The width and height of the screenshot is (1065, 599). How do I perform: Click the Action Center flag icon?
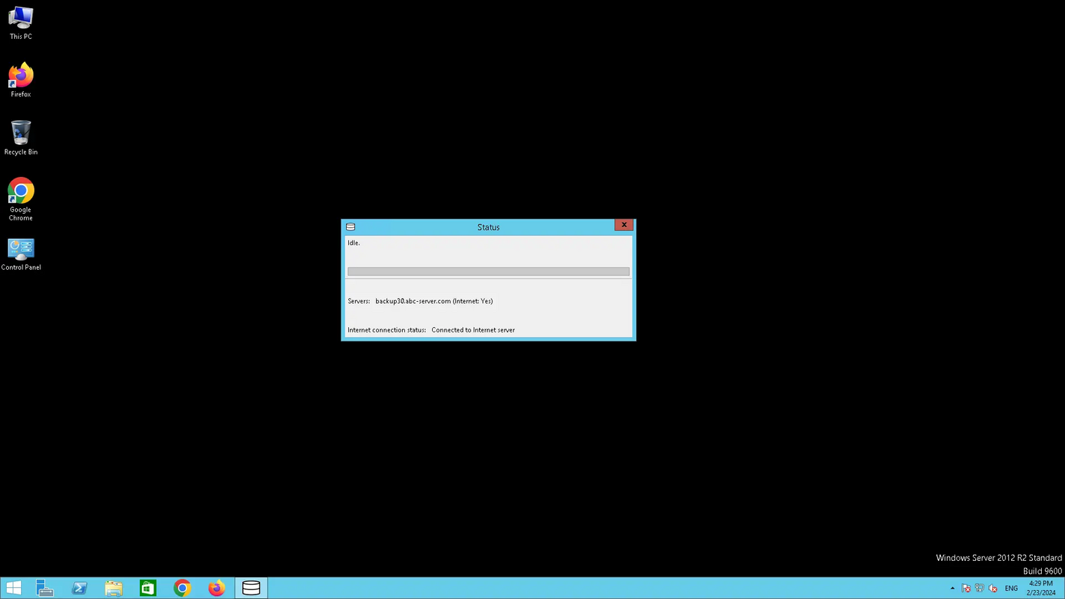pos(965,588)
